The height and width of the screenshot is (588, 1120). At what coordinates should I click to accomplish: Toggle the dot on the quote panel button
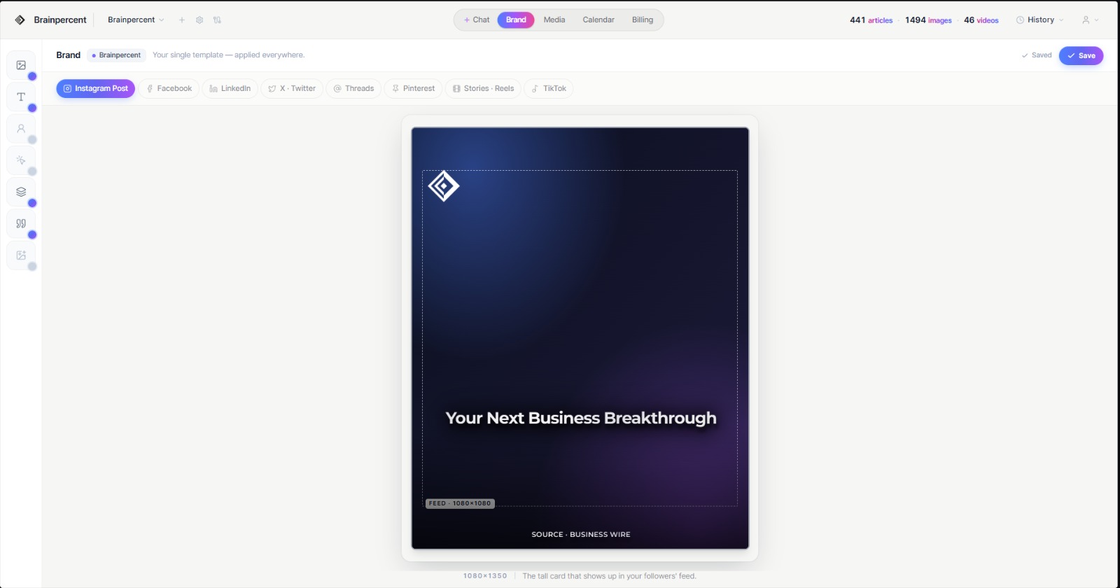32,234
